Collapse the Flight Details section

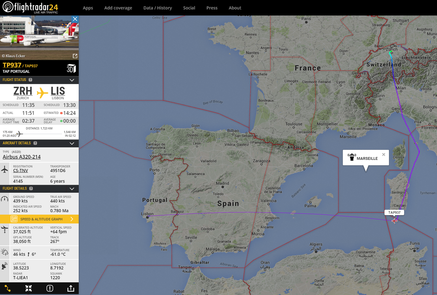tap(72, 189)
